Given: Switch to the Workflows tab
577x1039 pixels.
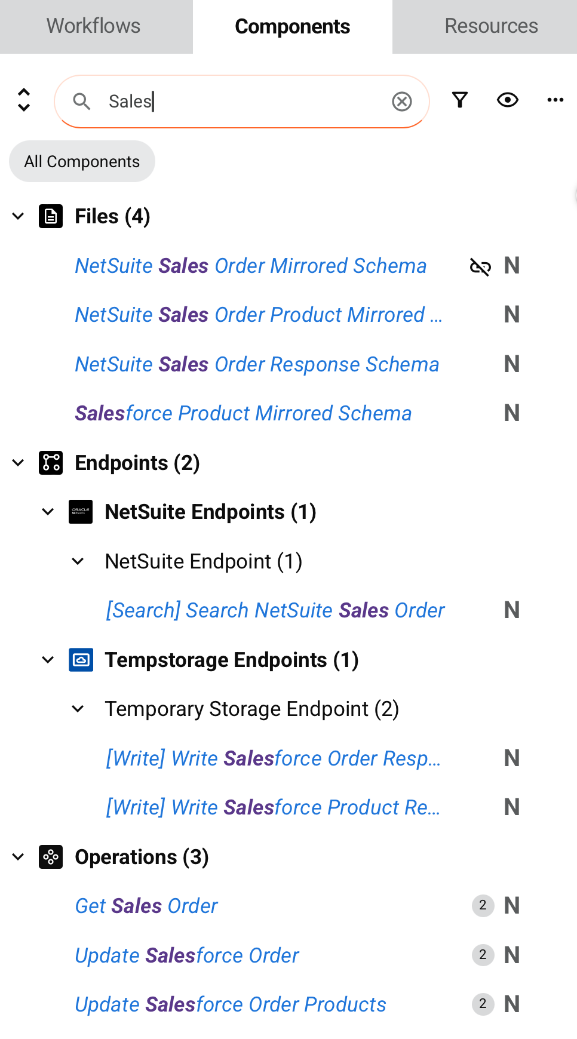Looking at the screenshot, I should (x=94, y=26).
